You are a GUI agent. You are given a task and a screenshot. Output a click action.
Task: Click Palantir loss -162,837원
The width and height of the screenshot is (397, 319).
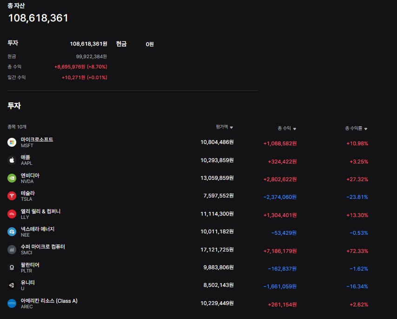282,269
